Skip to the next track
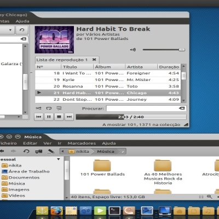The height and width of the screenshot is (219, 219). (69, 117)
